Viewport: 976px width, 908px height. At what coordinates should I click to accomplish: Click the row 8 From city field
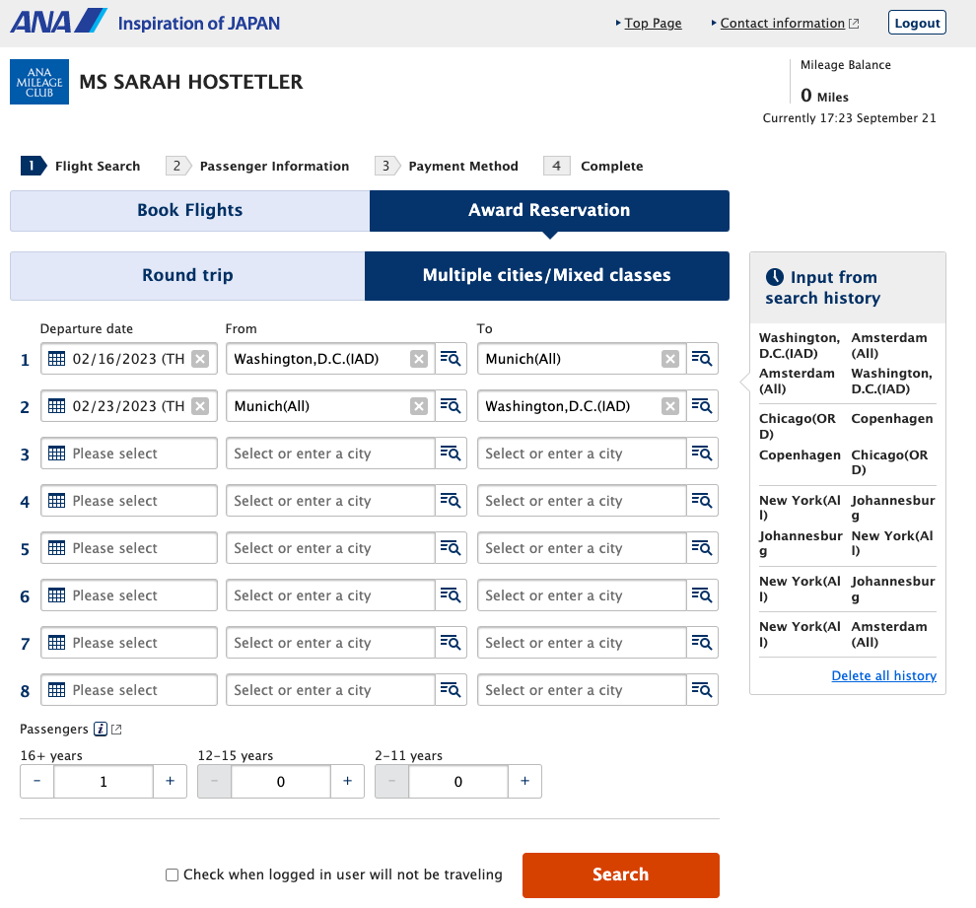click(330, 689)
